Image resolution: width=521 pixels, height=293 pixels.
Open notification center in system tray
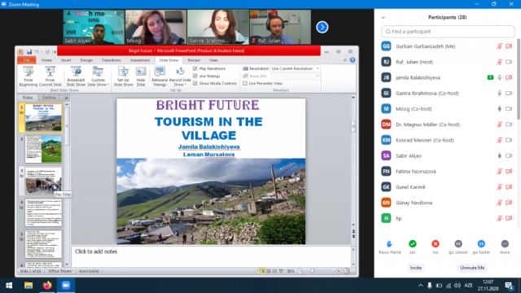[x=510, y=286]
